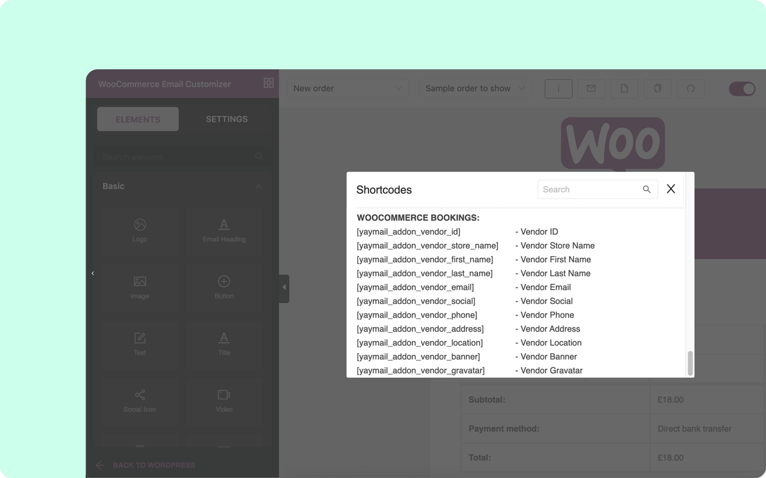
Task: Switch to the SETTINGS tab
Action: coord(227,119)
